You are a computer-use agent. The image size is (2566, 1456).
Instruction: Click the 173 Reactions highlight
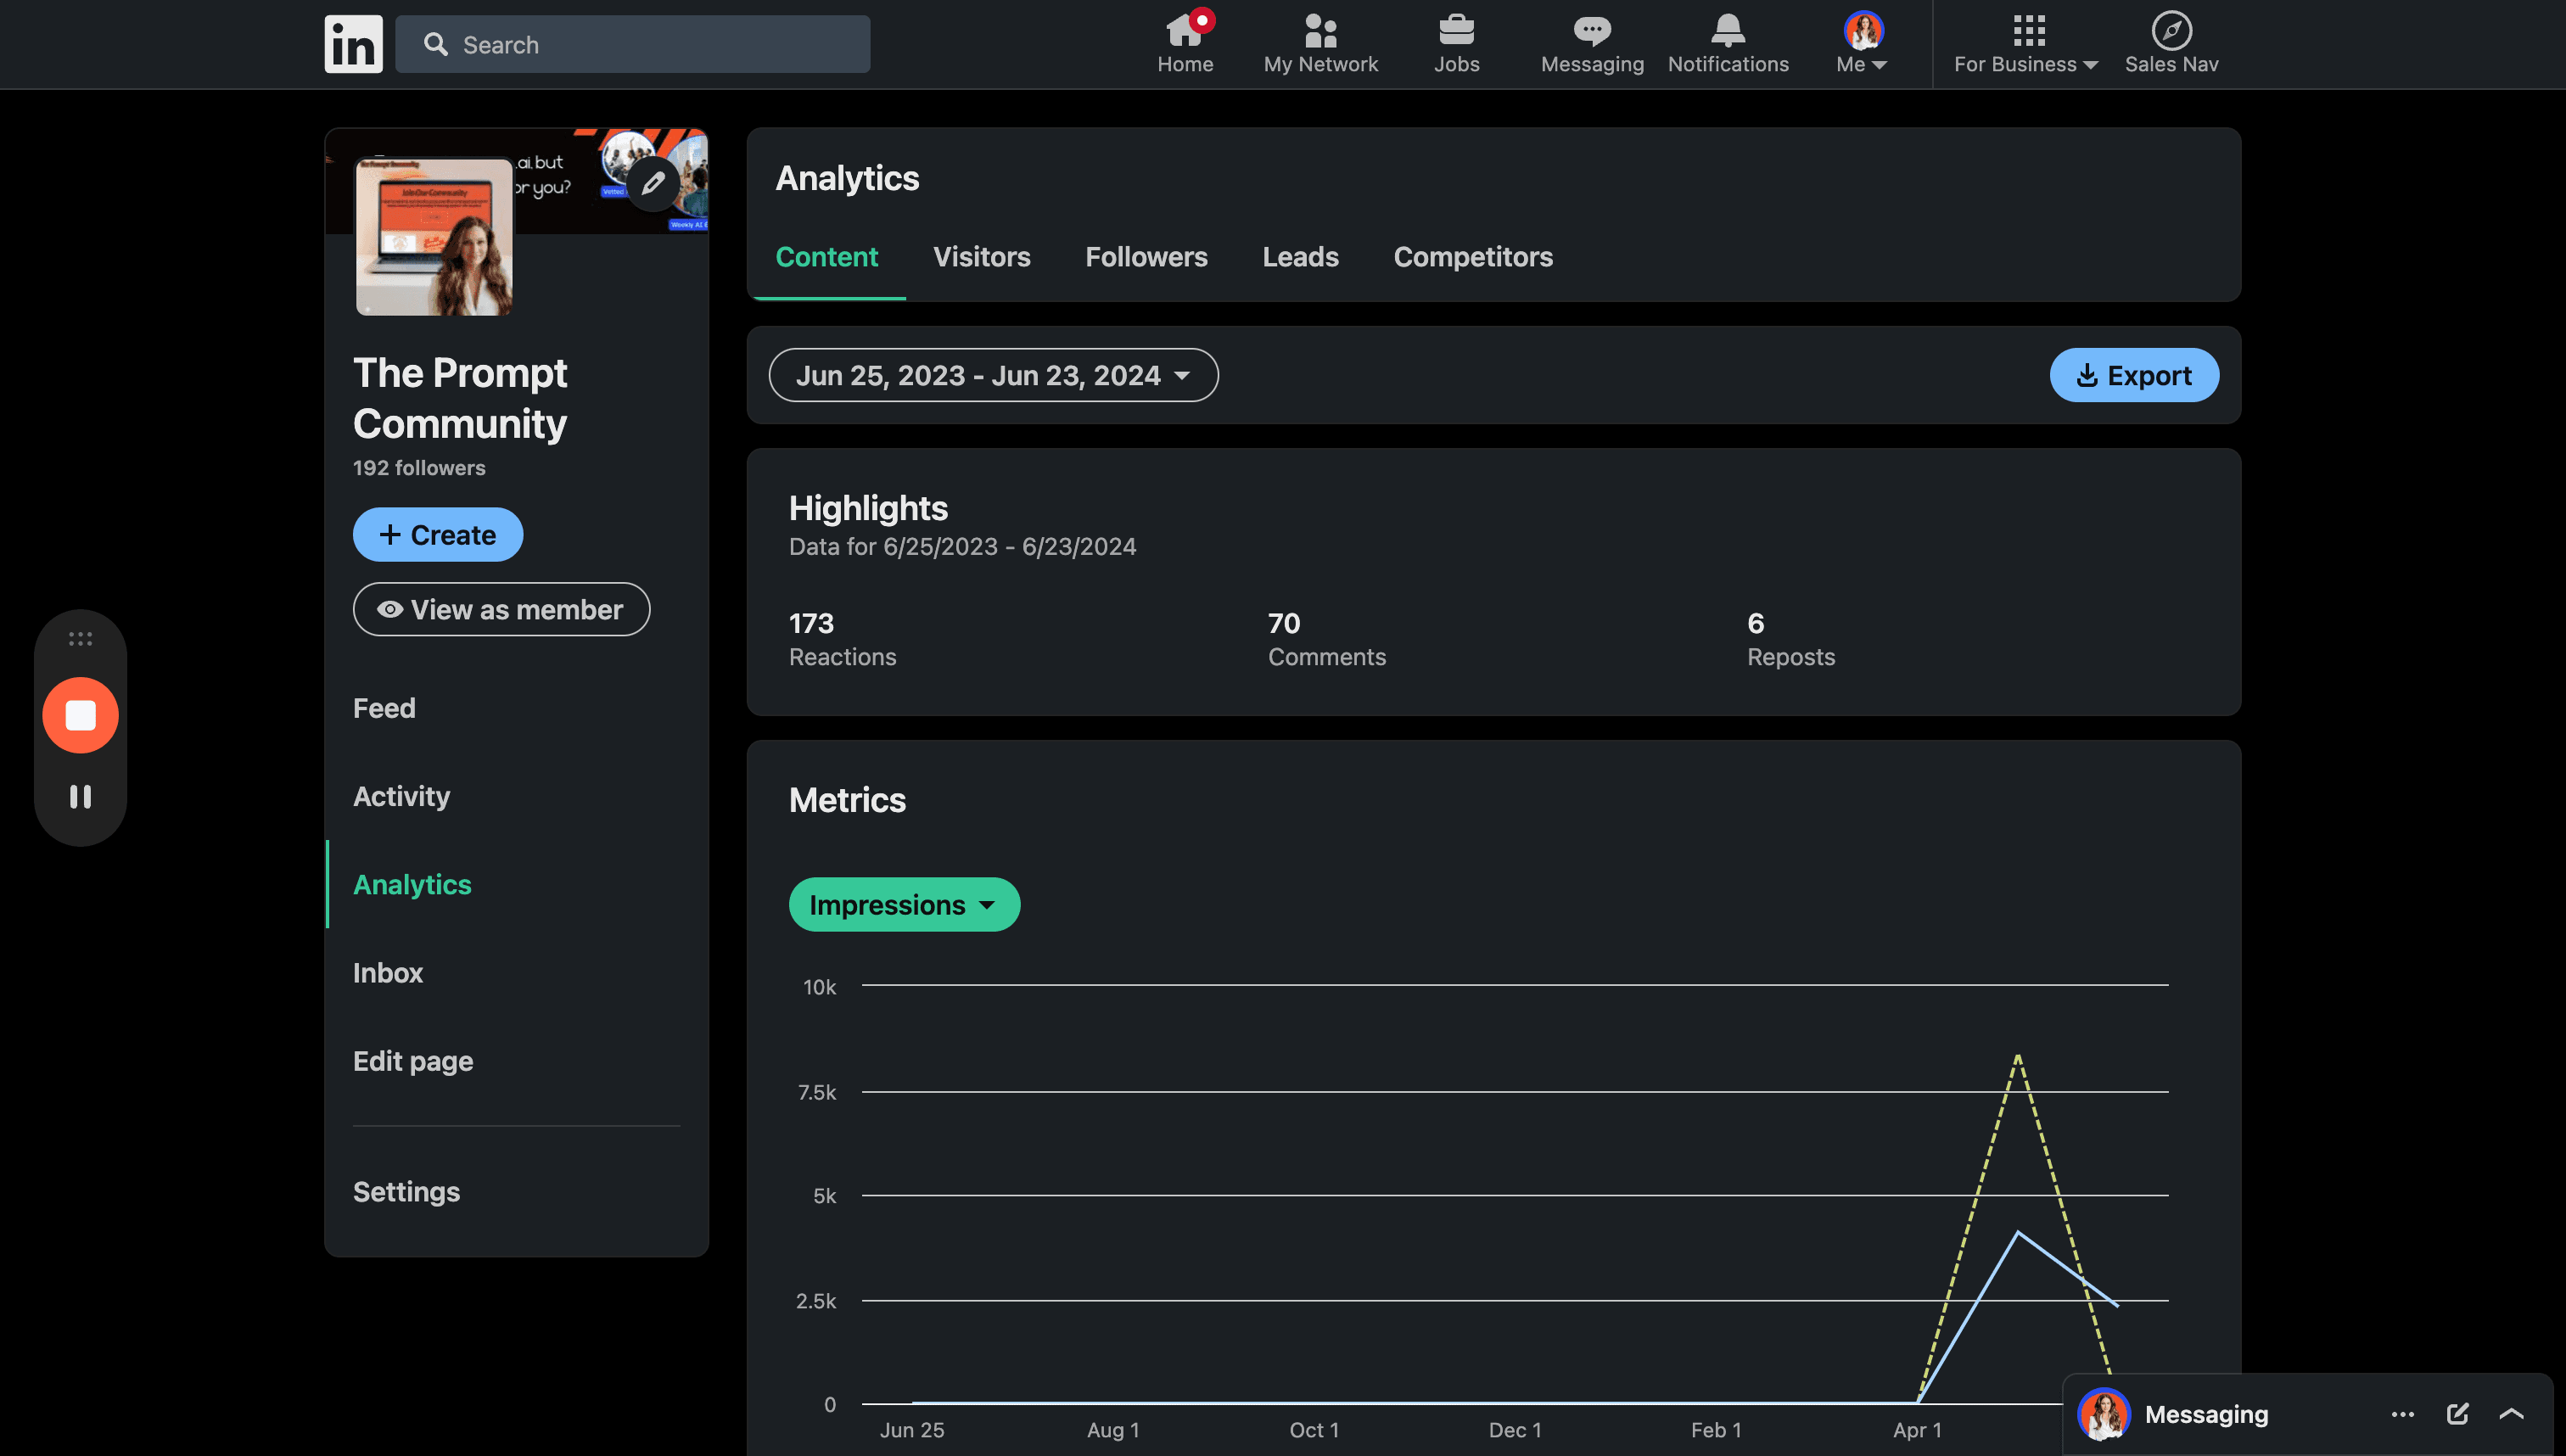click(842, 639)
